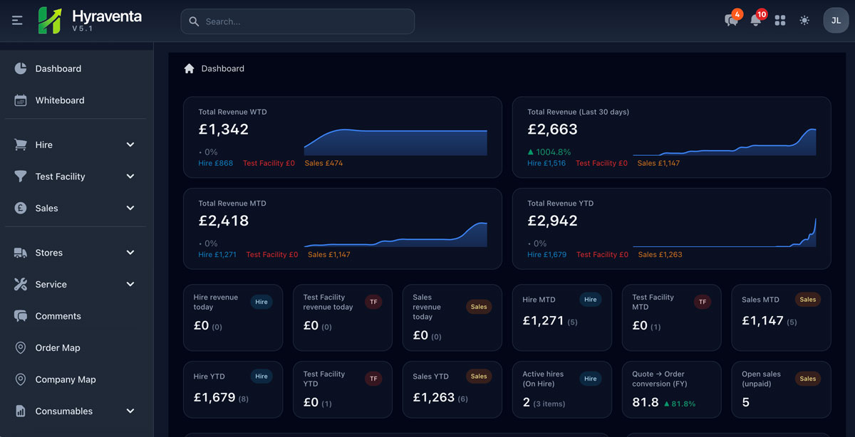The image size is (855, 437).
Task: Click the Order Map pin icon
Action: (x=21, y=348)
